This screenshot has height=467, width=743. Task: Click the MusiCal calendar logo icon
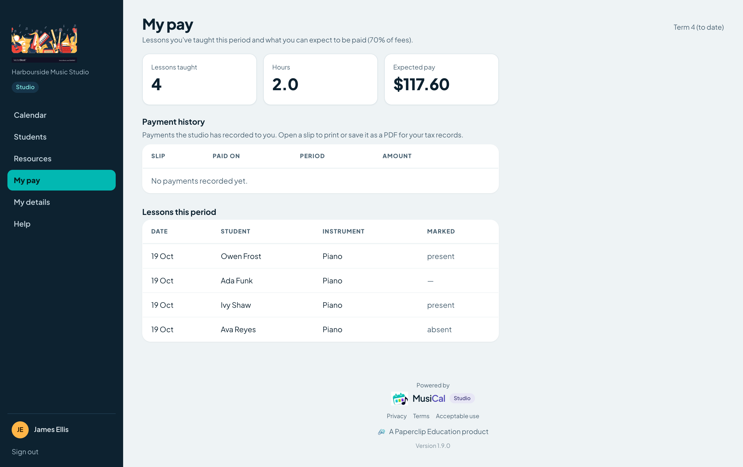[400, 399]
